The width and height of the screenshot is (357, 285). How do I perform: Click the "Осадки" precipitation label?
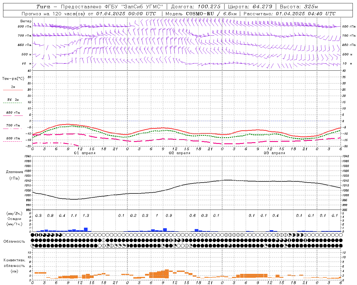tap(14, 219)
